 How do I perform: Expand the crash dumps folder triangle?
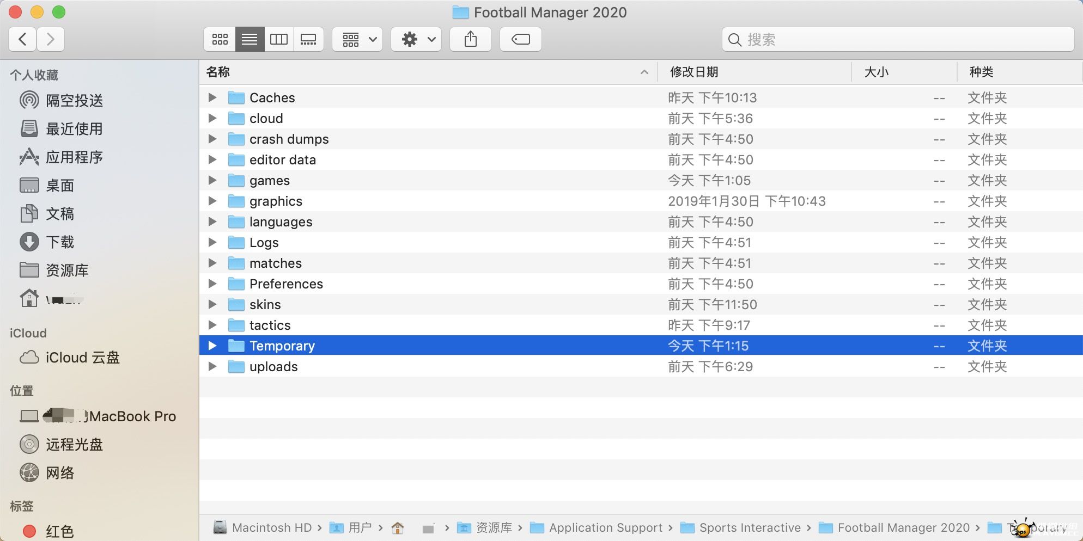[212, 139]
